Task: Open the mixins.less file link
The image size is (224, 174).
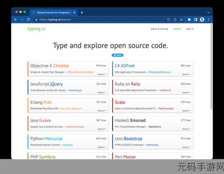Action: 152,145
